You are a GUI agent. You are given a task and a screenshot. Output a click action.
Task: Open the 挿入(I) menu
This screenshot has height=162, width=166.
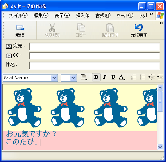[x=83, y=16]
